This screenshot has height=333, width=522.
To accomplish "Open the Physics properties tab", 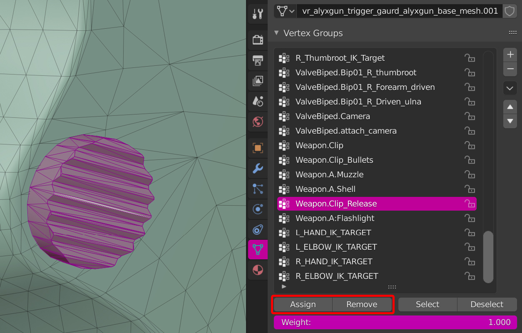I will [258, 209].
